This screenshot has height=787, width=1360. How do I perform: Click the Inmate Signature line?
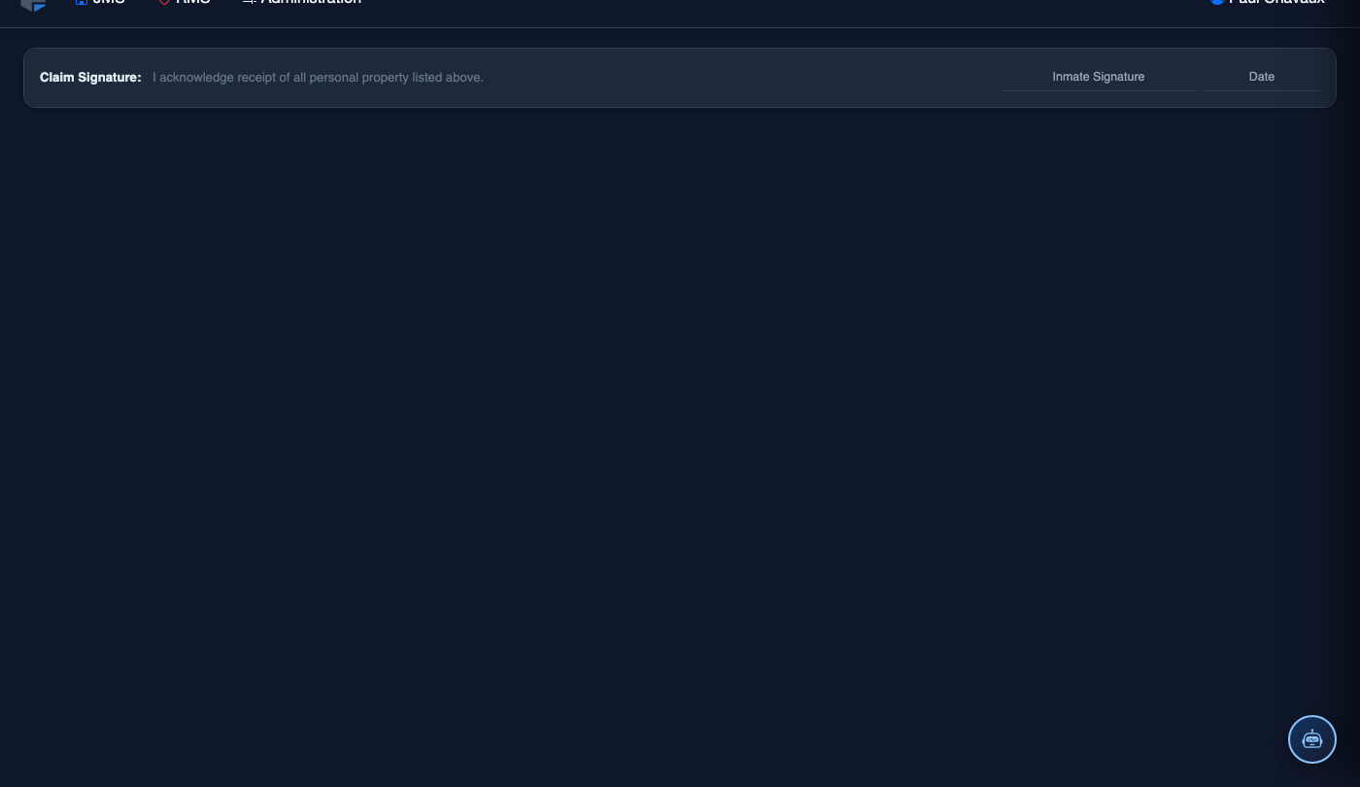(1099, 78)
